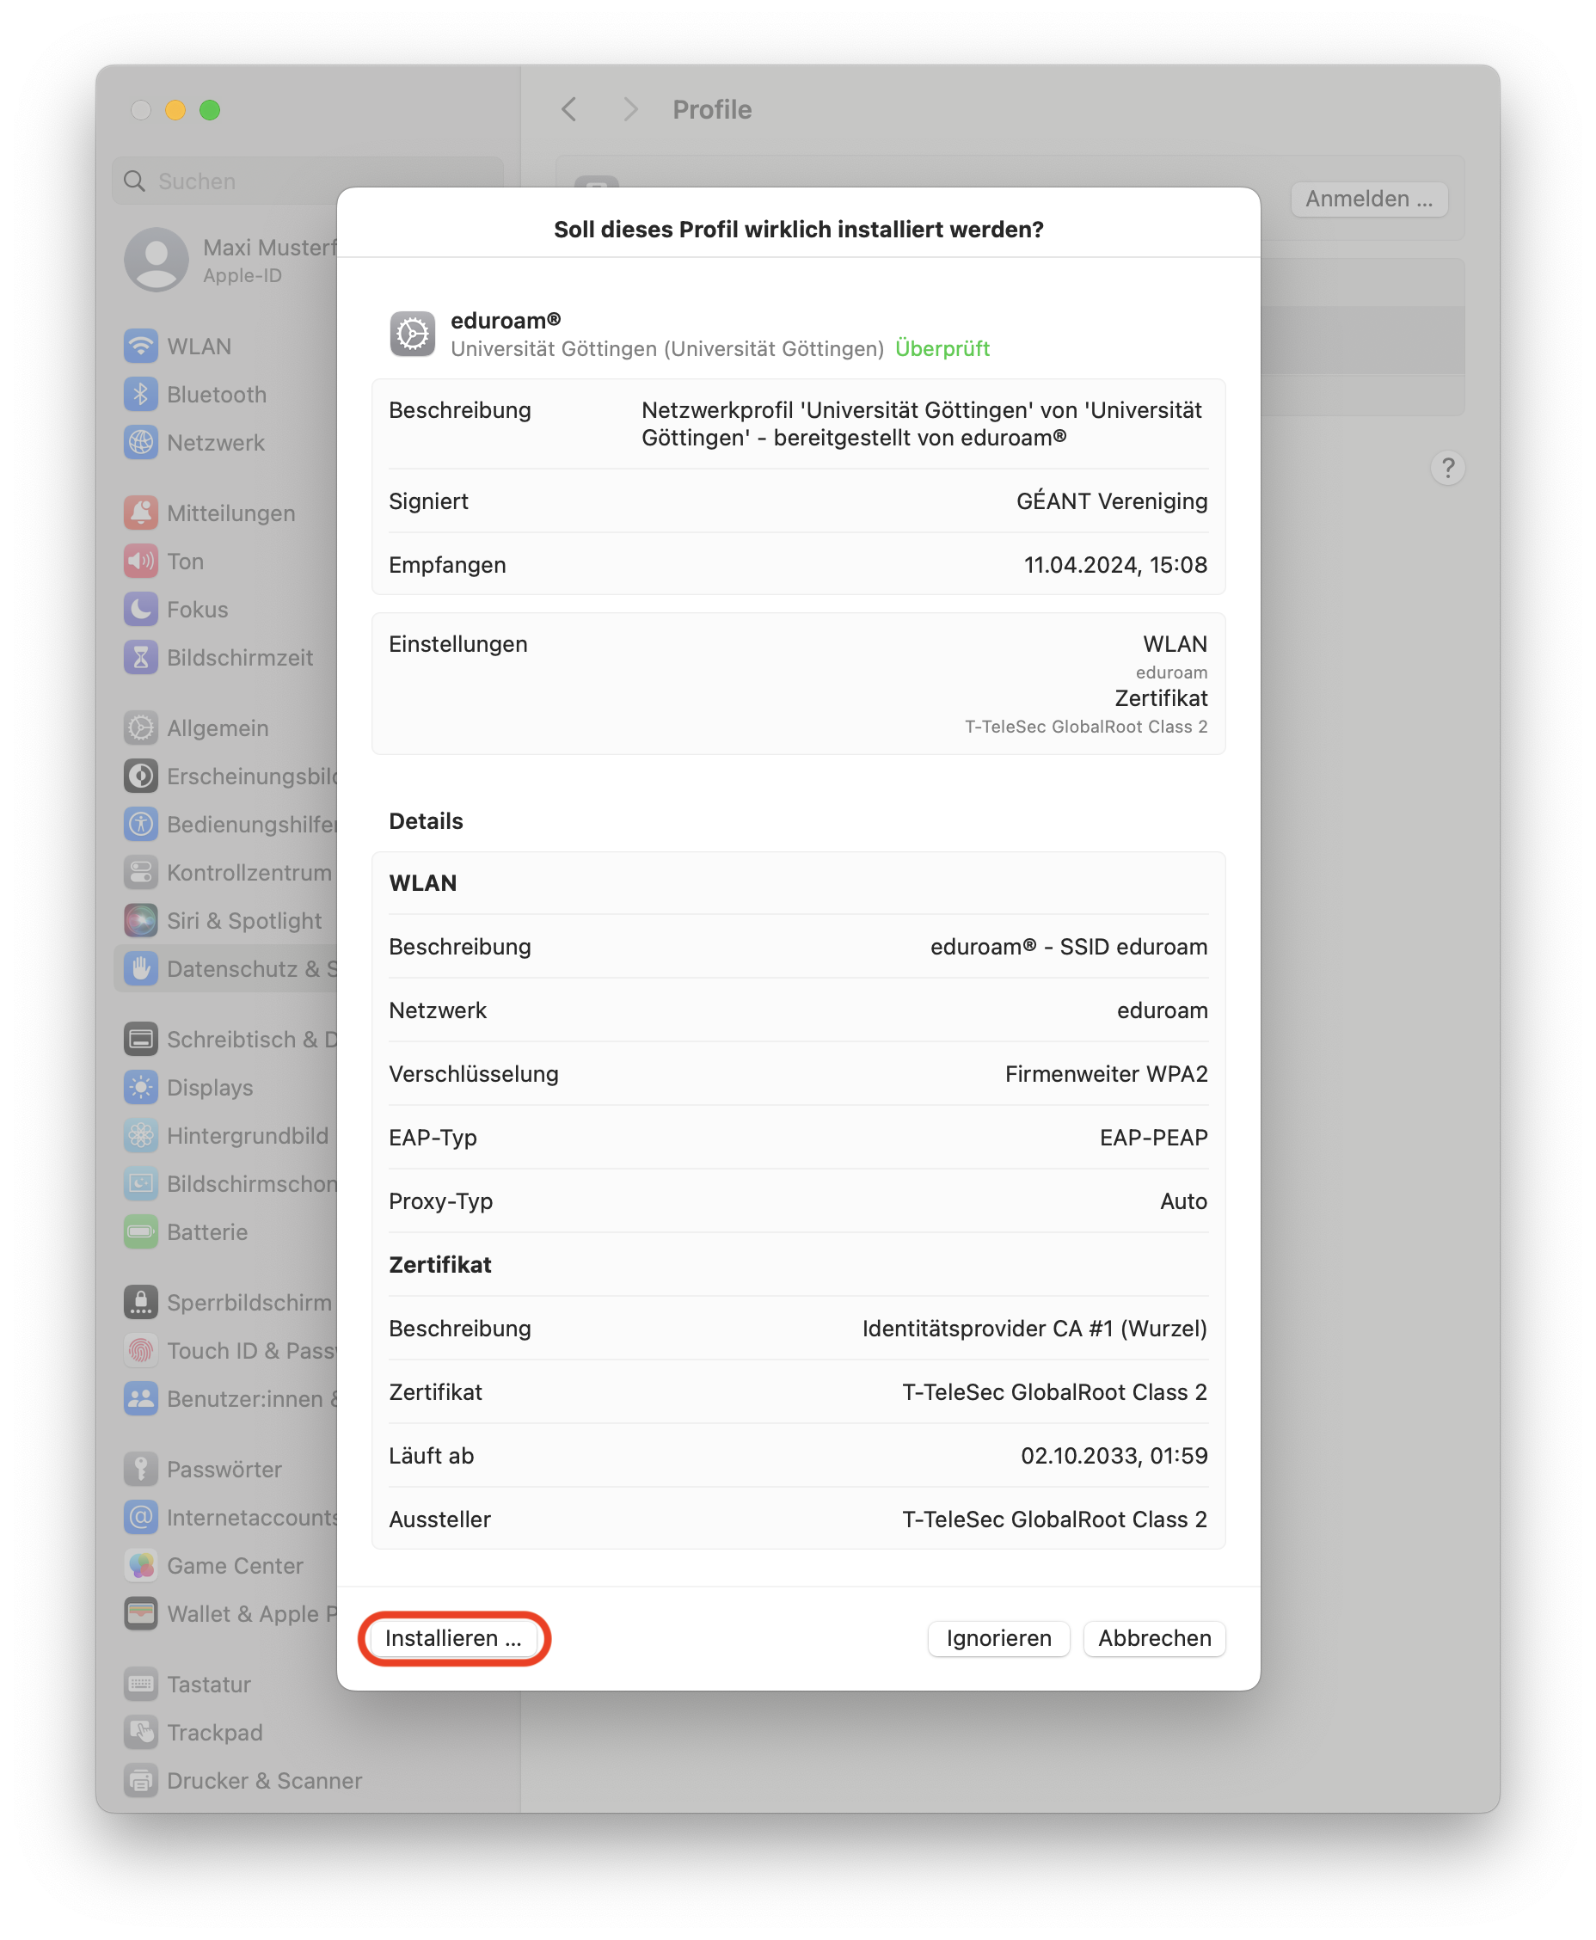Image resolution: width=1596 pixels, height=1940 pixels.
Task: Click Abbrechen to cancel installation
Action: click(x=1154, y=1637)
